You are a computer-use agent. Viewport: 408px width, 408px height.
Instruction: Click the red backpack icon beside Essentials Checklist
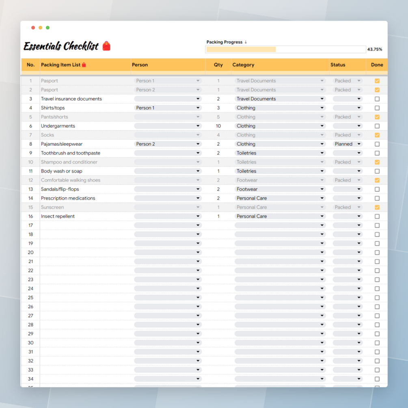pos(106,46)
